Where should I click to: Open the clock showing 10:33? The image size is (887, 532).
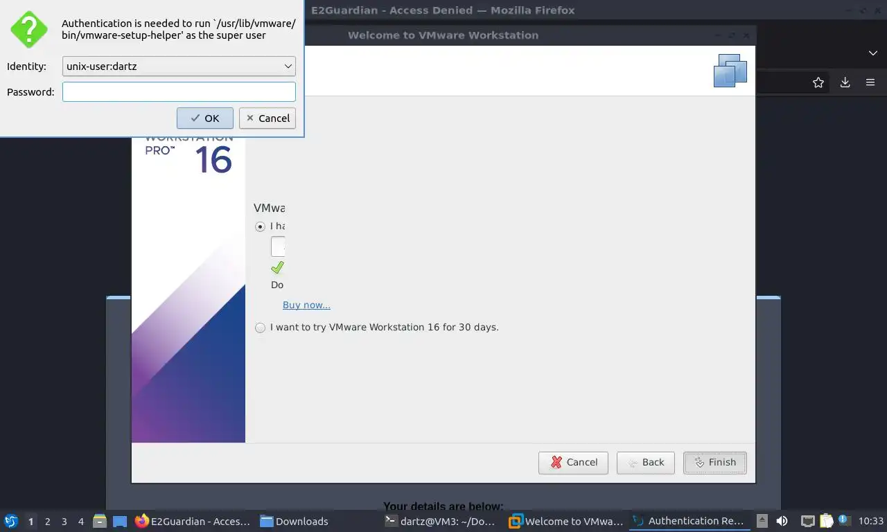coord(870,521)
